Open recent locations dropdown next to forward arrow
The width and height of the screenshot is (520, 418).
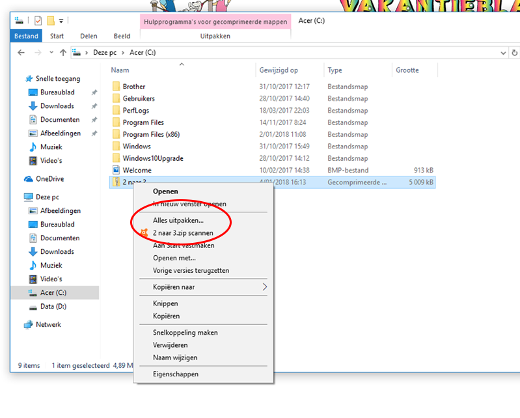point(51,53)
